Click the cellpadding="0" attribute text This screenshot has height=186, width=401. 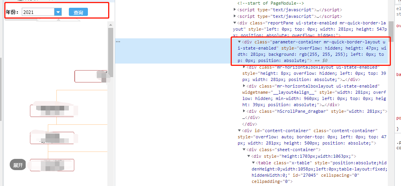pos(271,181)
